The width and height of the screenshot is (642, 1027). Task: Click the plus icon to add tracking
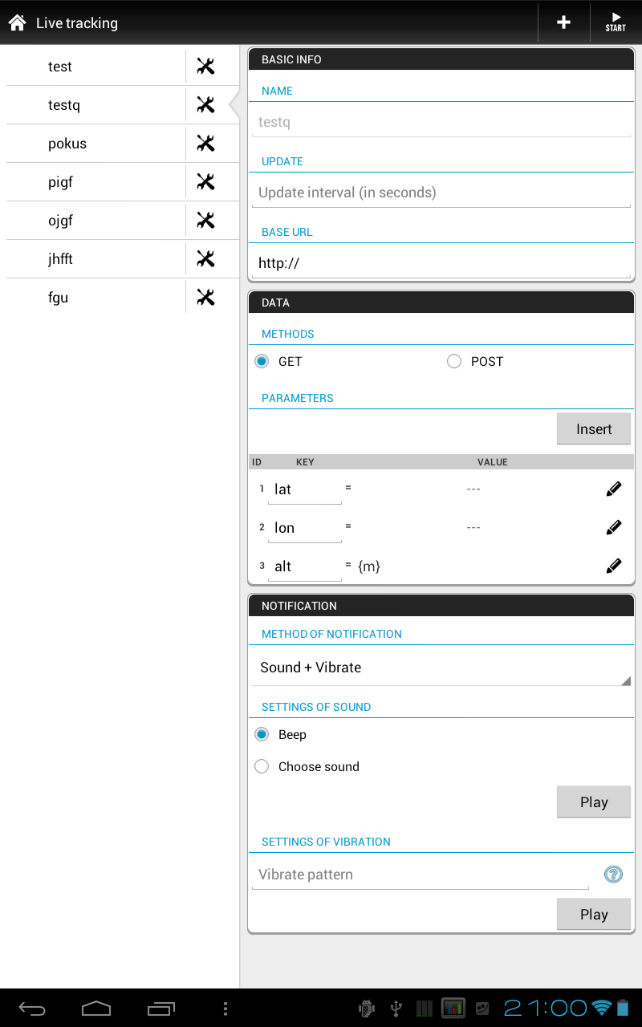pos(563,22)
